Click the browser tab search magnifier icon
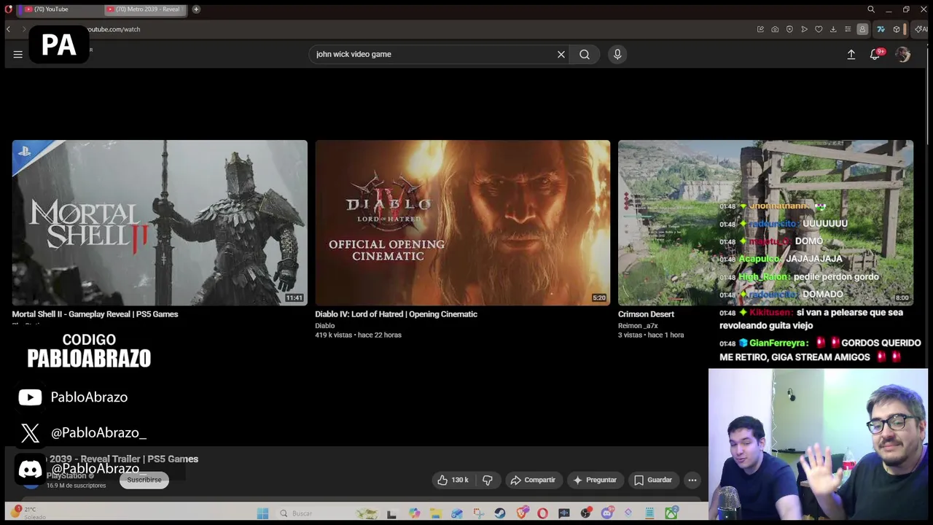933x525 pixels. (x=871, y=9)
